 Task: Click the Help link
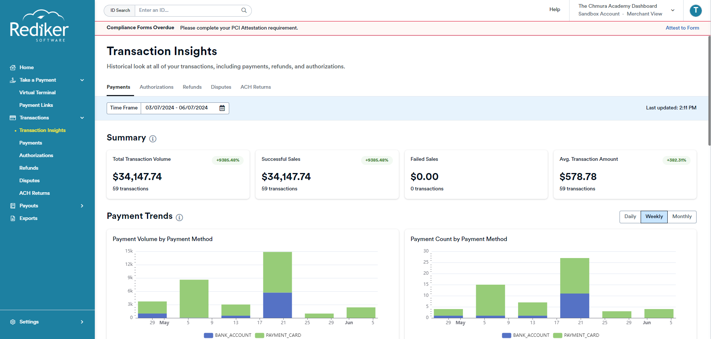pos(554,10)
